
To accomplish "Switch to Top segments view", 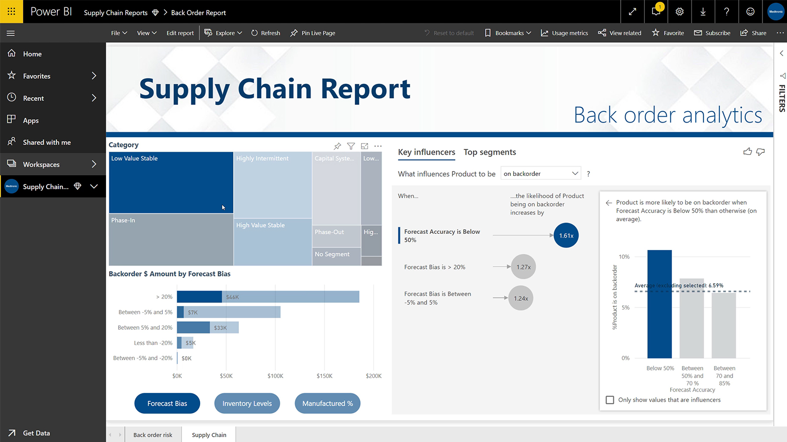I will tap(489, 152).
